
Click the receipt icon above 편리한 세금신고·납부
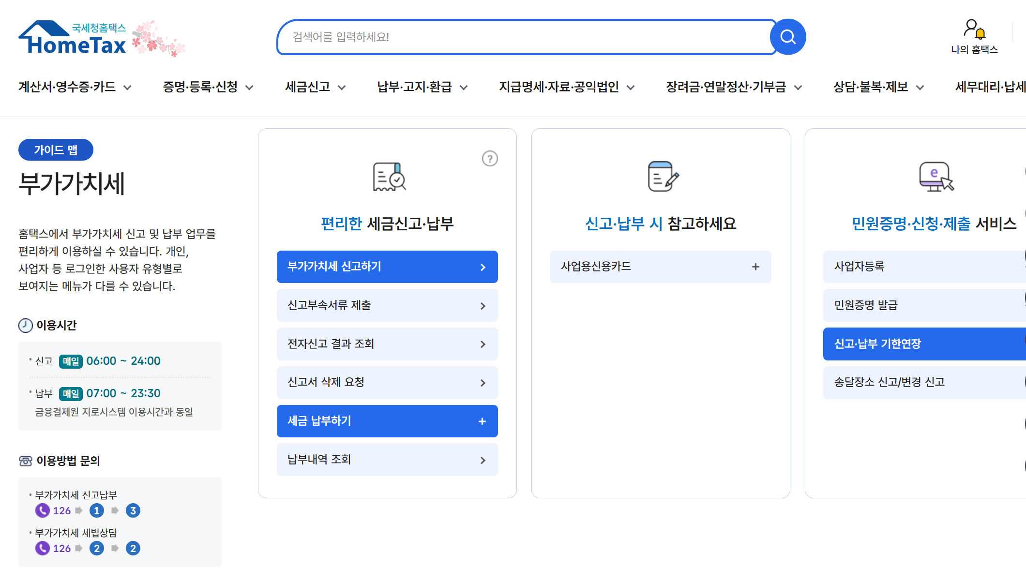pos(389,176)
